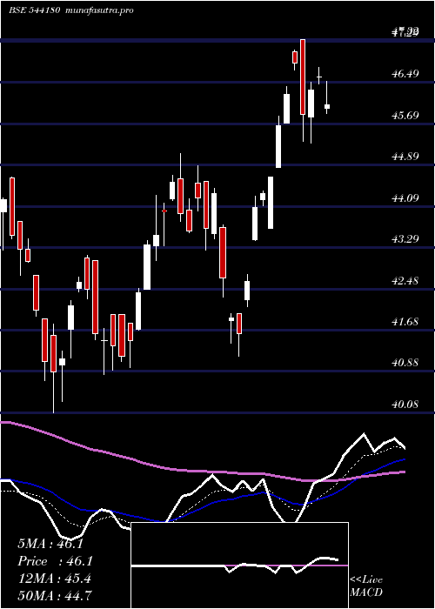This screenshot has width=435, height=609.
Task: Click the 40.88 price axis label
Action: click(405, 363)
